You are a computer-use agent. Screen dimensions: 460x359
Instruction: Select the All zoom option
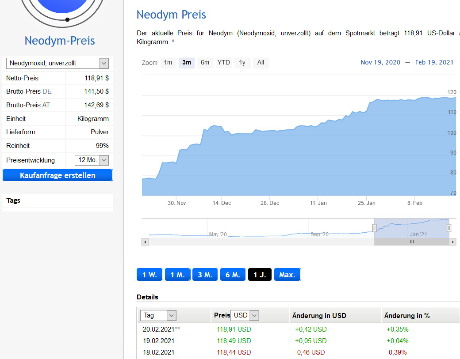pos(261,63)
